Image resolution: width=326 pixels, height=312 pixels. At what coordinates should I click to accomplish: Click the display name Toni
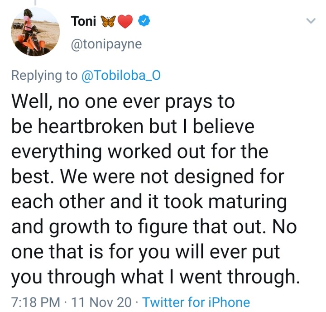[84, 21]
